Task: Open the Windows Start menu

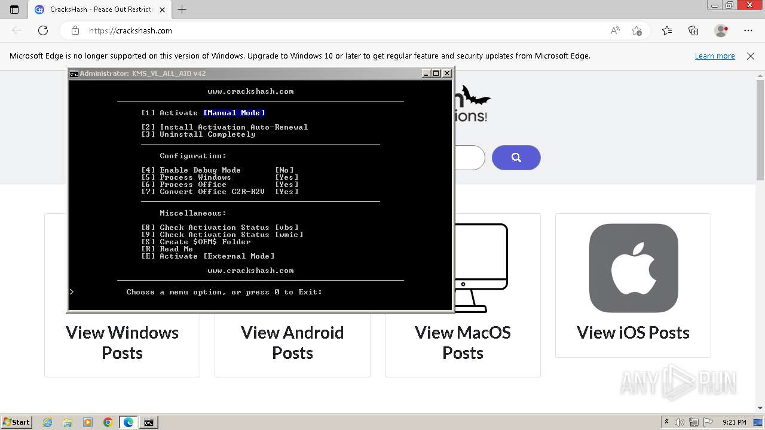Action: [16, 422]
